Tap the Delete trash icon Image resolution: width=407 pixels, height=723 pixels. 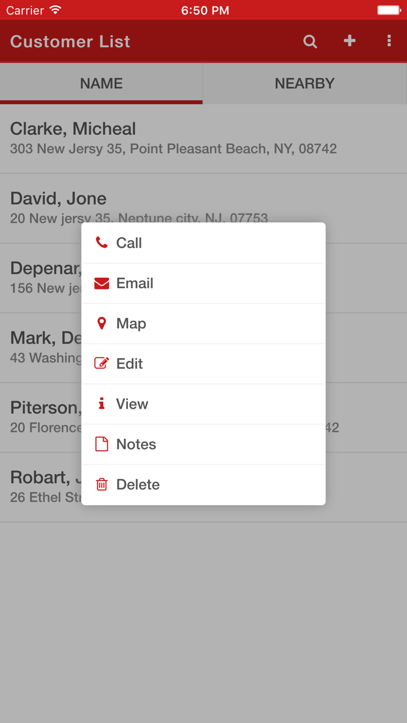pyautogui.click(x=102, y=484)
